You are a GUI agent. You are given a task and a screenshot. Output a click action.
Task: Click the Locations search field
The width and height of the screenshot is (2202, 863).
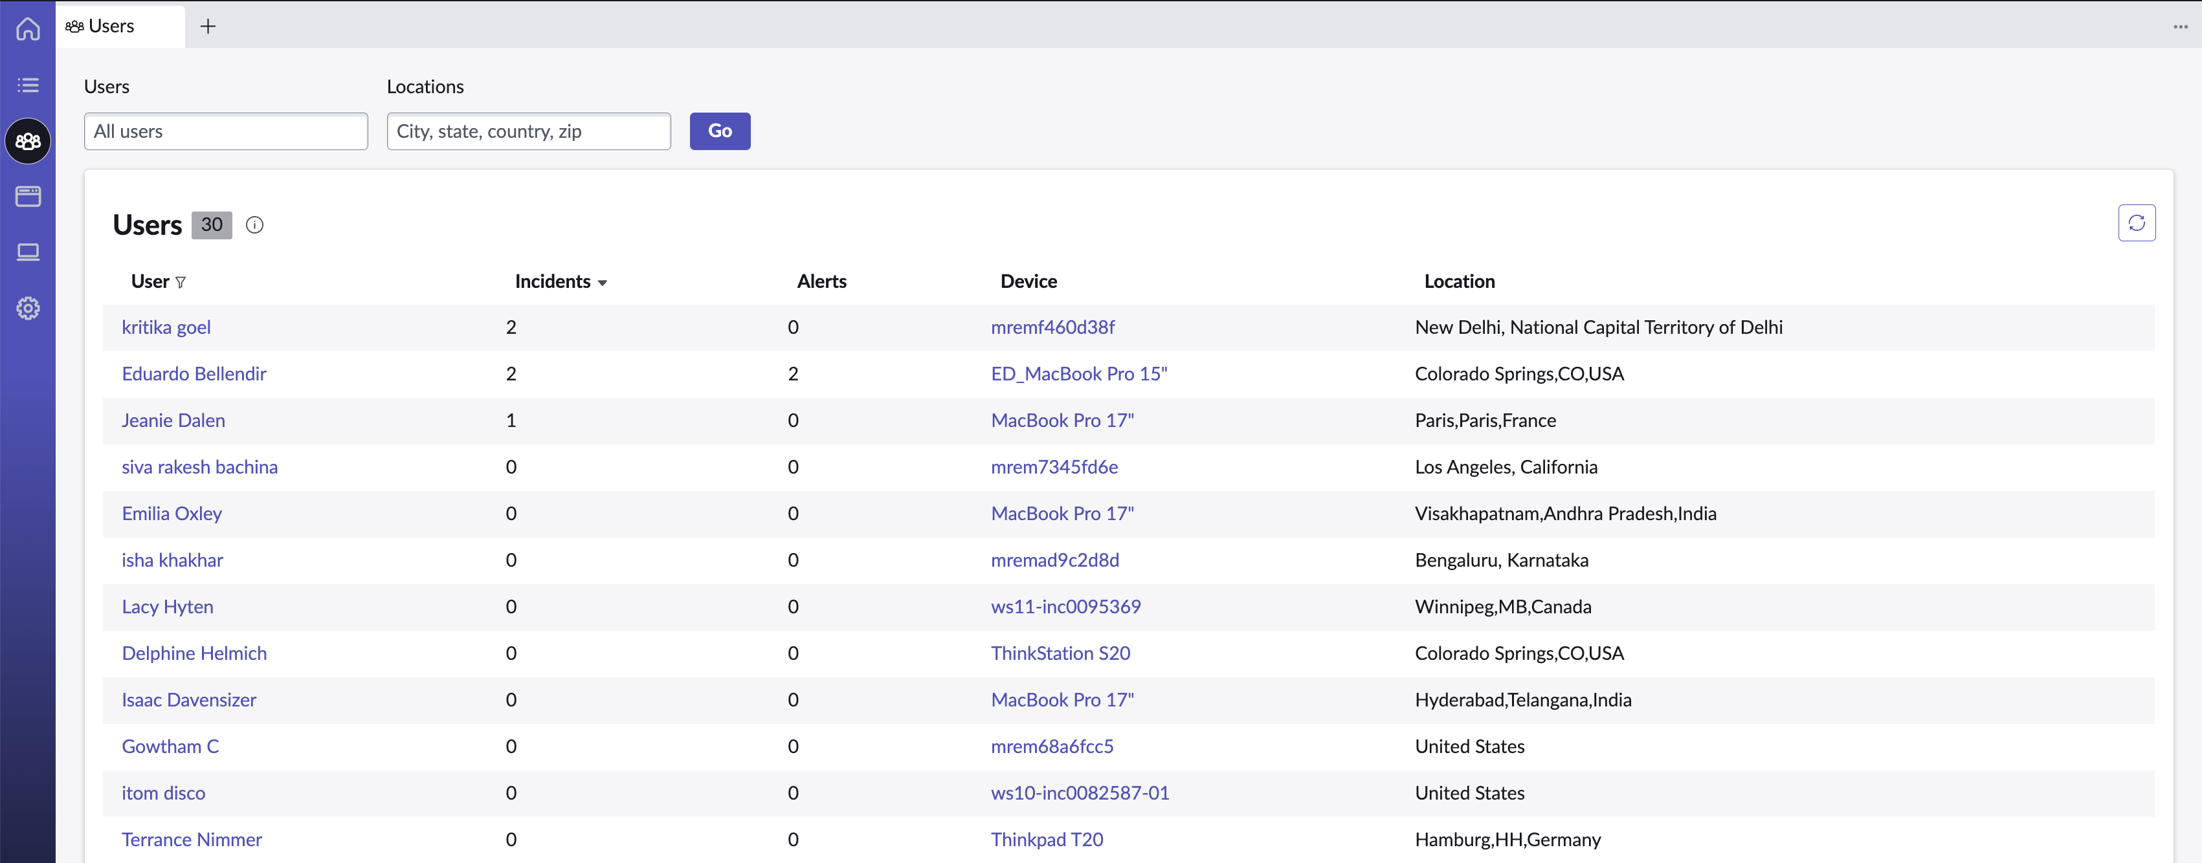[528, 131]
